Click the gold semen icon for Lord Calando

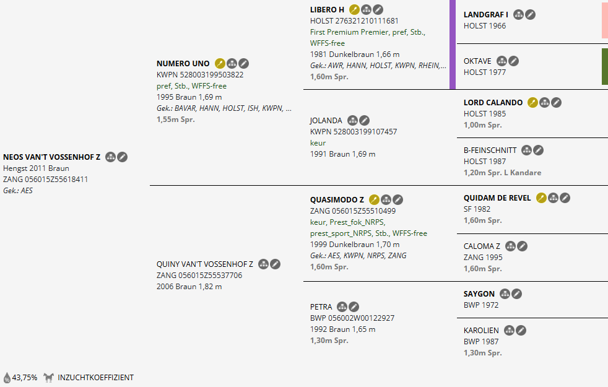click(x=532, y=102)
